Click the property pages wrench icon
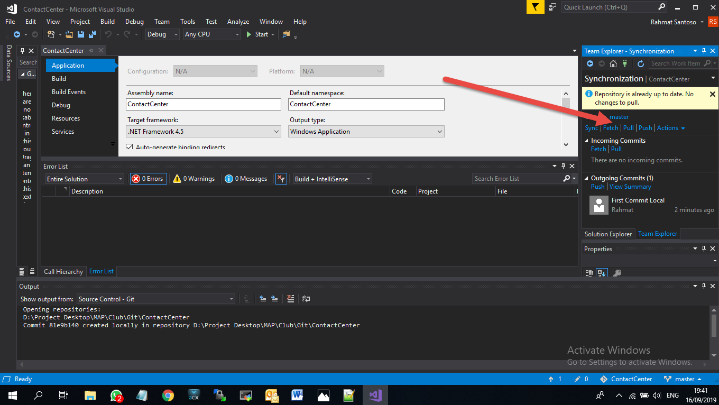Screen dimensions: 719x405 (617, 273)
